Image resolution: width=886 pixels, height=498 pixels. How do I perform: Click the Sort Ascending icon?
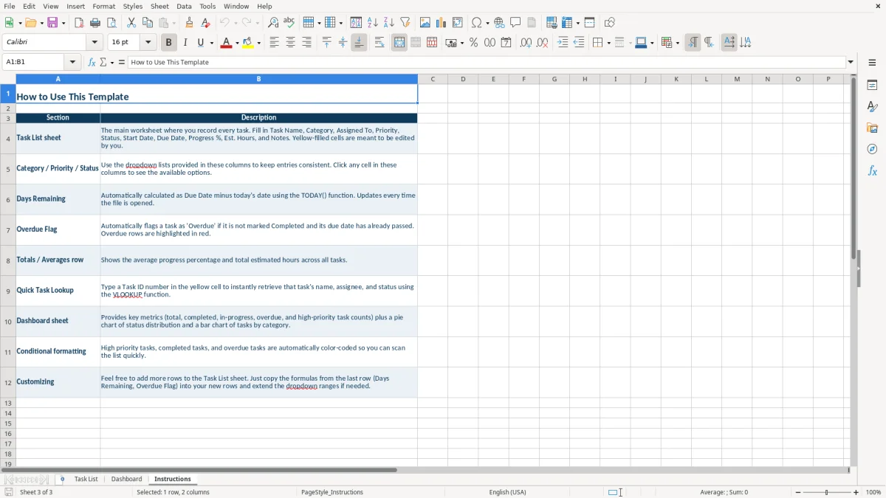373,23
